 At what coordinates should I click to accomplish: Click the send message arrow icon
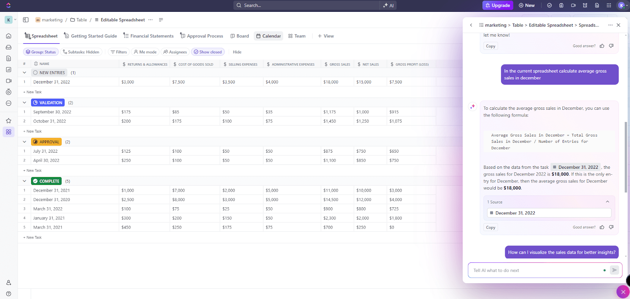point(614,270)
